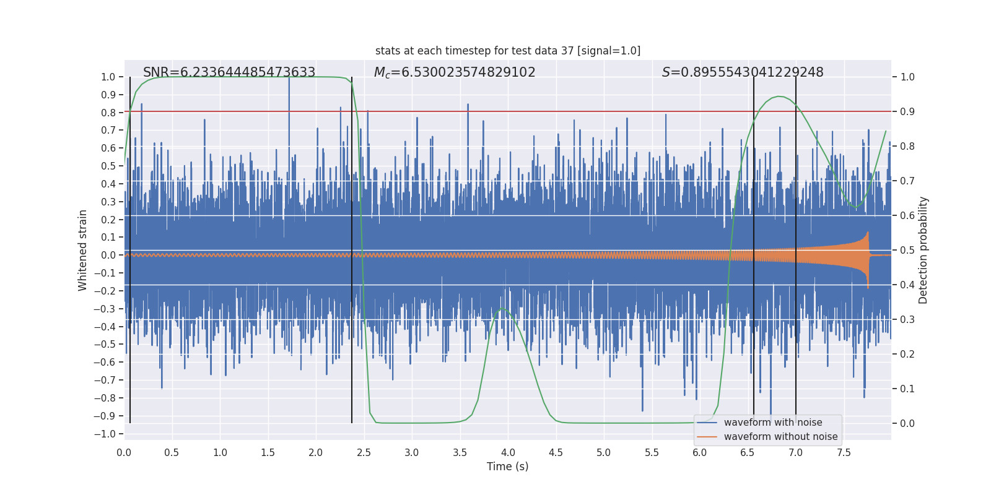Click the black vertical marker line near 7.0 s
Viewport: 991px width, 495px height.
(796, 250)
